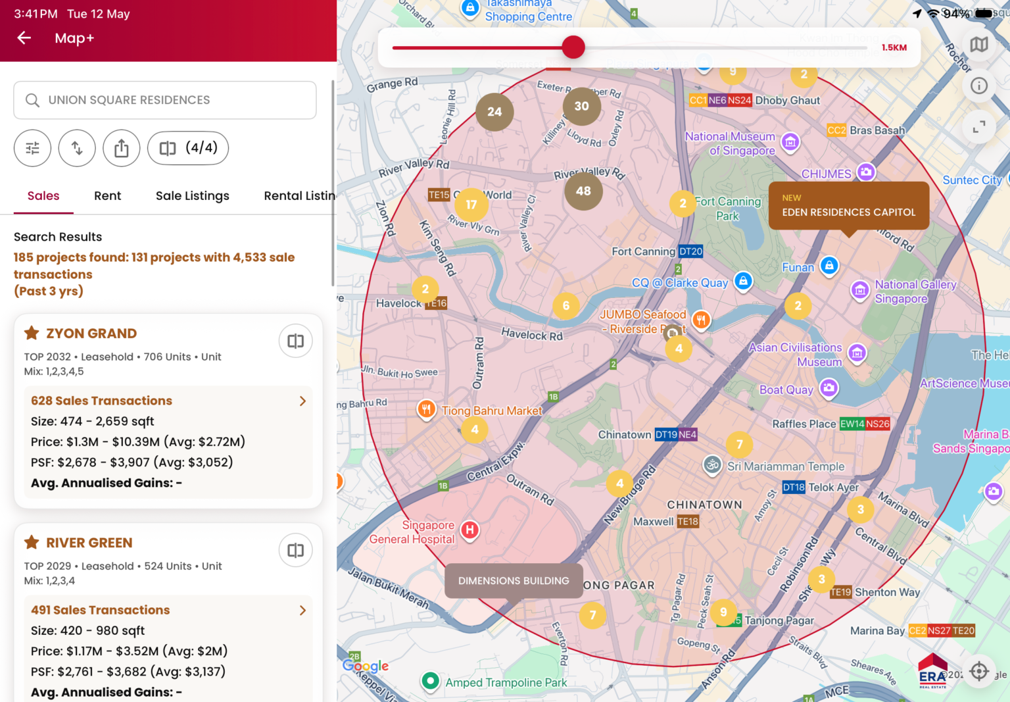The image size is (1010, 702).
Task: Toggle fullscreen map expand icon
Action: [979, 127]
